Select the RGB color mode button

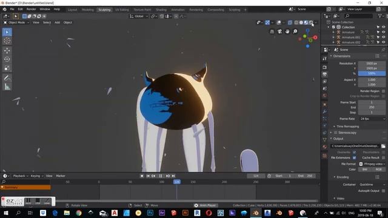378,170
